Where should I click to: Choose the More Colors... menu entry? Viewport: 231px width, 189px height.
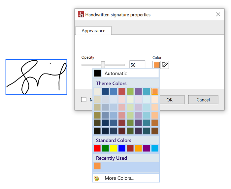pyautogui.click(x=119, y=178)
